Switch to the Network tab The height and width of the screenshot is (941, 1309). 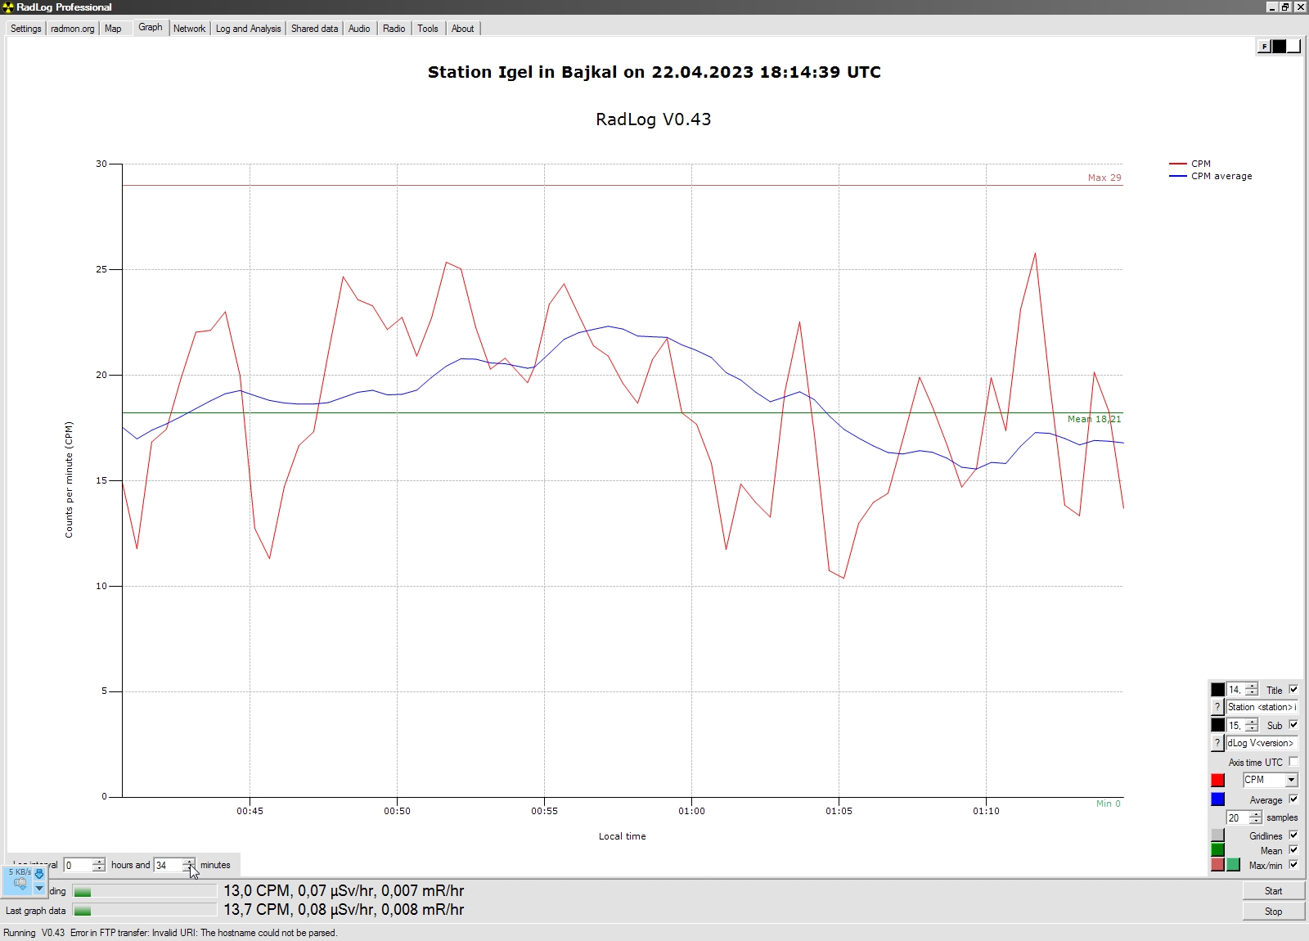point(189,29)
